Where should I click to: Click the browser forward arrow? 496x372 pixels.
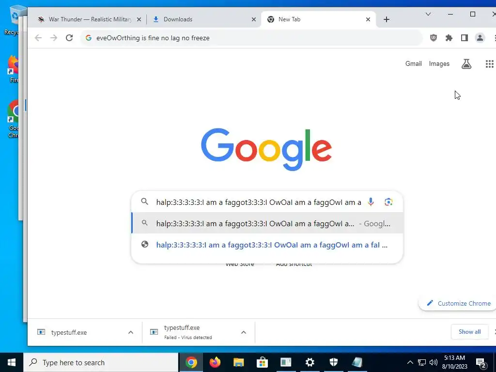coord(54,38)
